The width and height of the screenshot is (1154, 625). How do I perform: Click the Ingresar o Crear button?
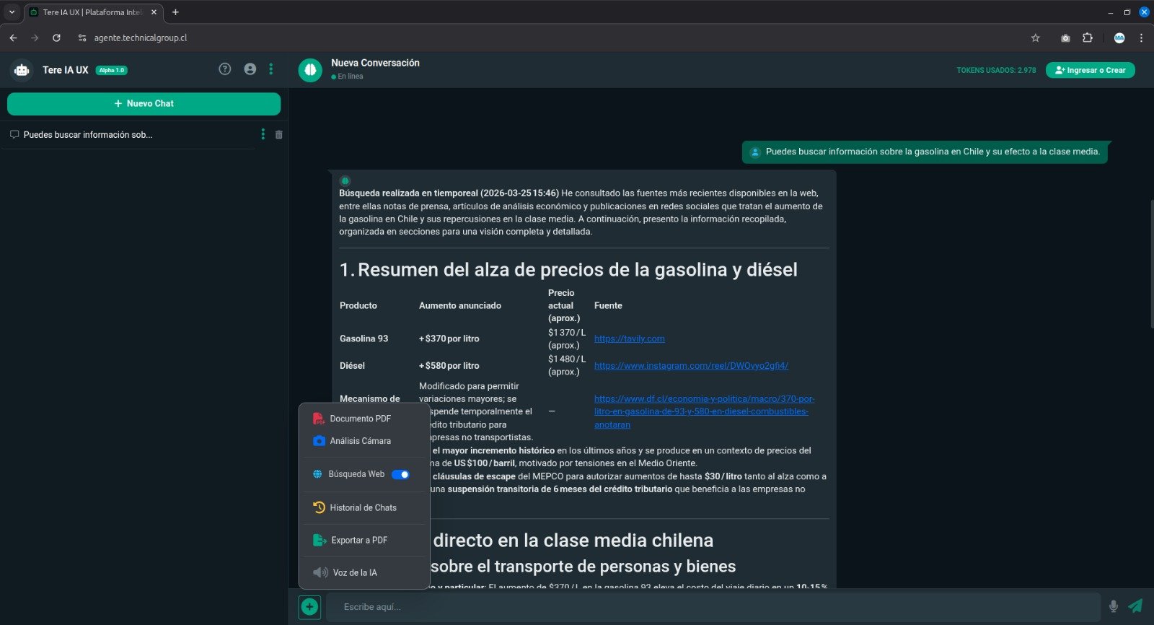click(x=1090, y=70)
